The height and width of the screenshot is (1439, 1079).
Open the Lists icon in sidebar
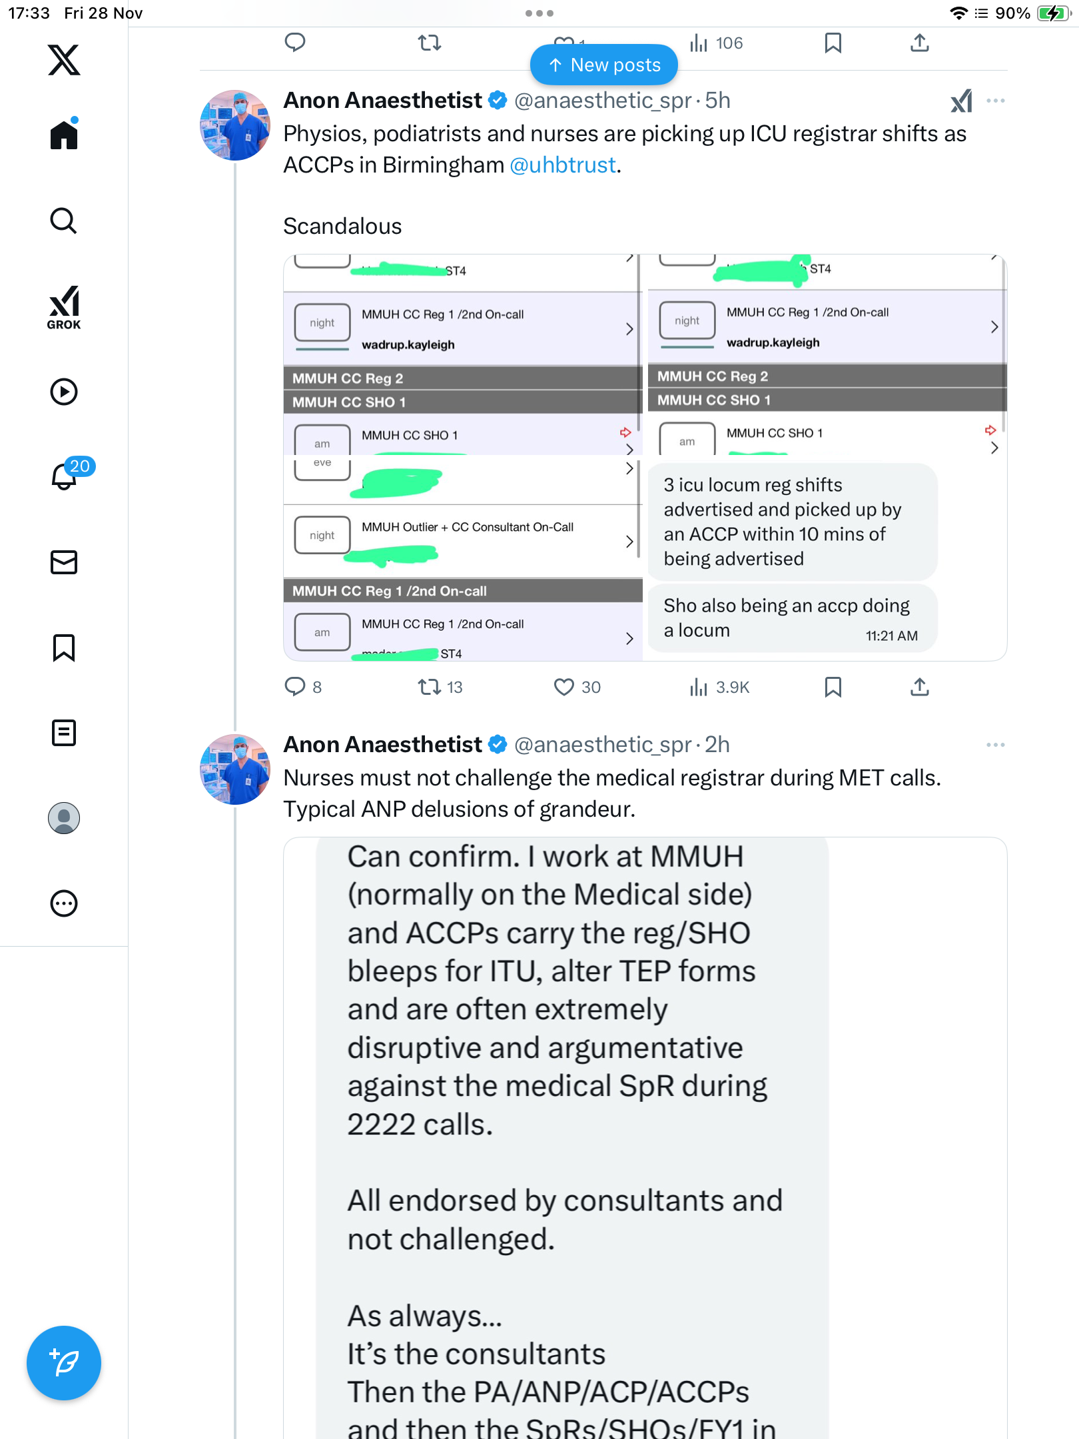64,733
